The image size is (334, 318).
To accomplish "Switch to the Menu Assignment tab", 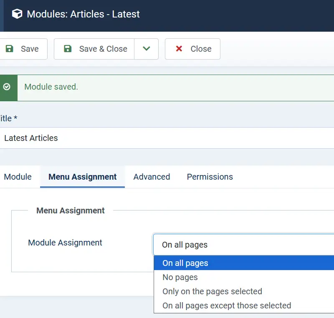I will pos(82,177).
